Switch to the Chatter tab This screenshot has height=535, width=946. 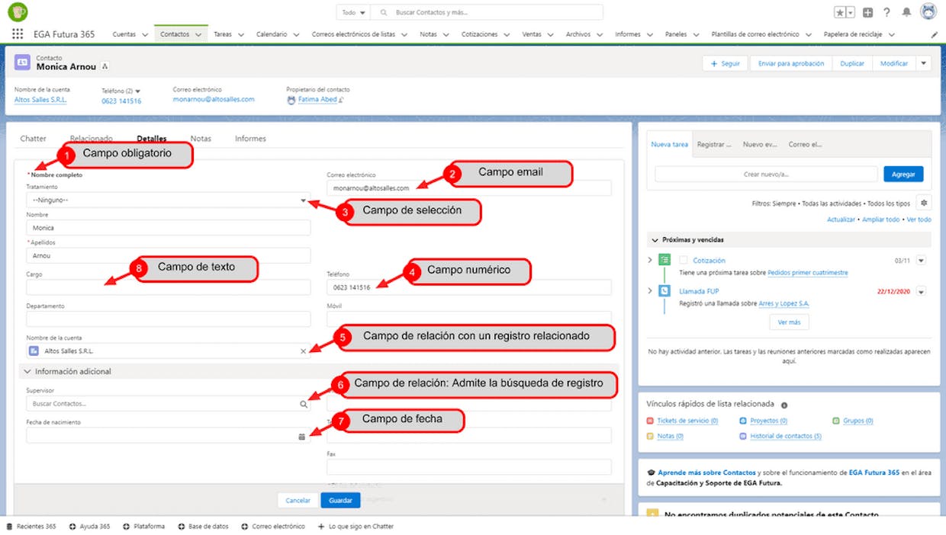tap(34, 139)
